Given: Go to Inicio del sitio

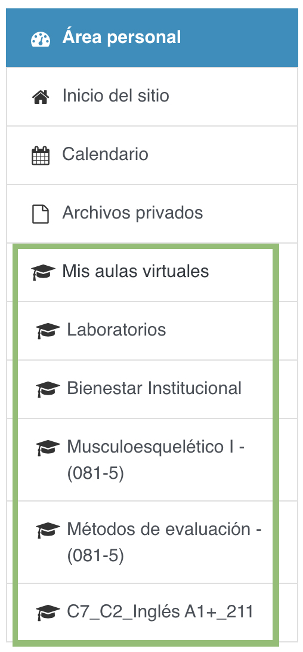Looking at the screenshot, I should (152, 97).
